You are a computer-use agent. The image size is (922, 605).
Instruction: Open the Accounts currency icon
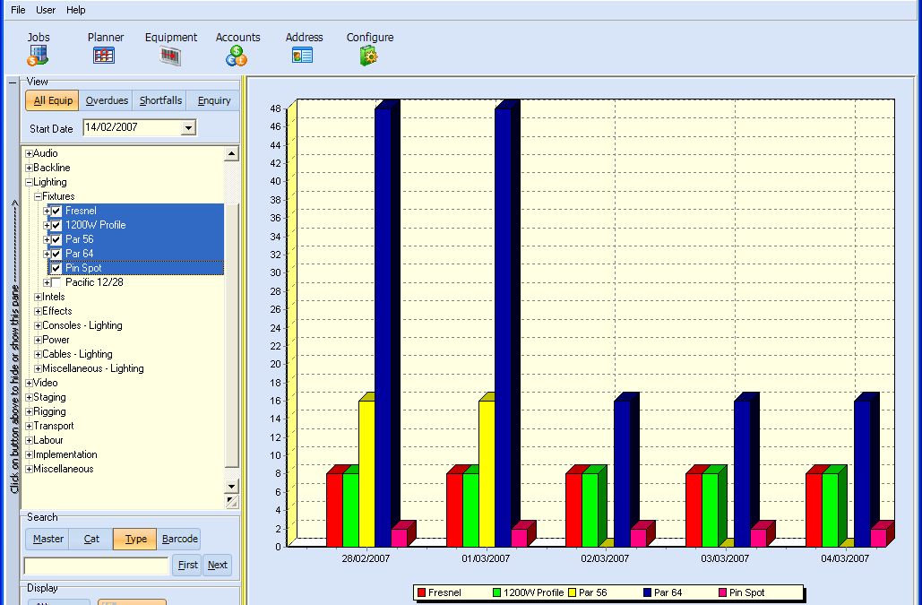point(237,56)
